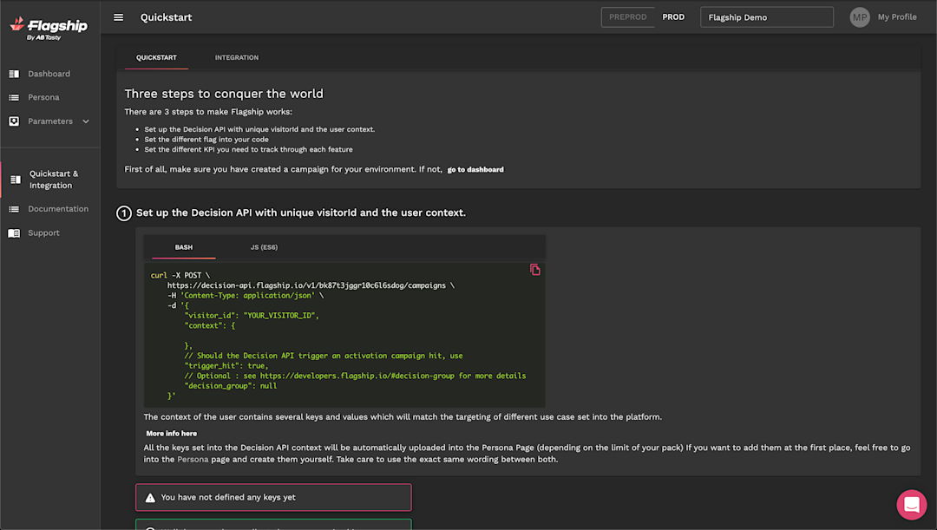The image size is (937, 530).
Task: Click the Quickstart & Integration icon
Action: point(16,180)
